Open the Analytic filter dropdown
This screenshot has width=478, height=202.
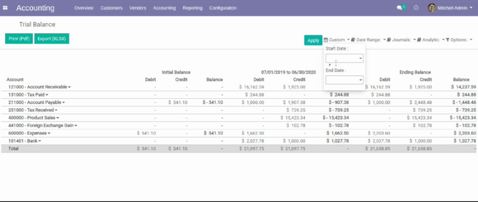click(431, 39)
